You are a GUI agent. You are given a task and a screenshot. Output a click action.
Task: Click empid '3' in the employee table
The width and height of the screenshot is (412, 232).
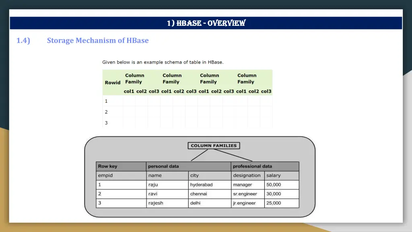pos(121,203)
